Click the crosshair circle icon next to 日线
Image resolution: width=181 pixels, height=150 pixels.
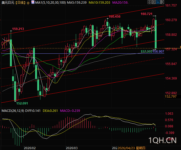pos(28,3)
